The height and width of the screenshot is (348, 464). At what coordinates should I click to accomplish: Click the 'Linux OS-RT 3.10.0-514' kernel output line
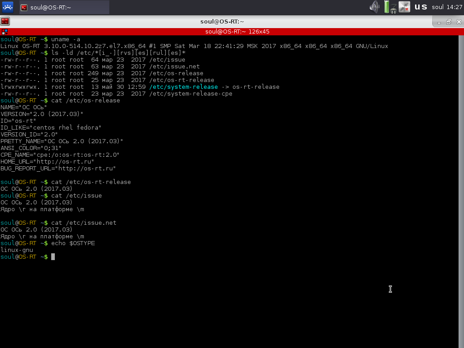click(194, 46)
